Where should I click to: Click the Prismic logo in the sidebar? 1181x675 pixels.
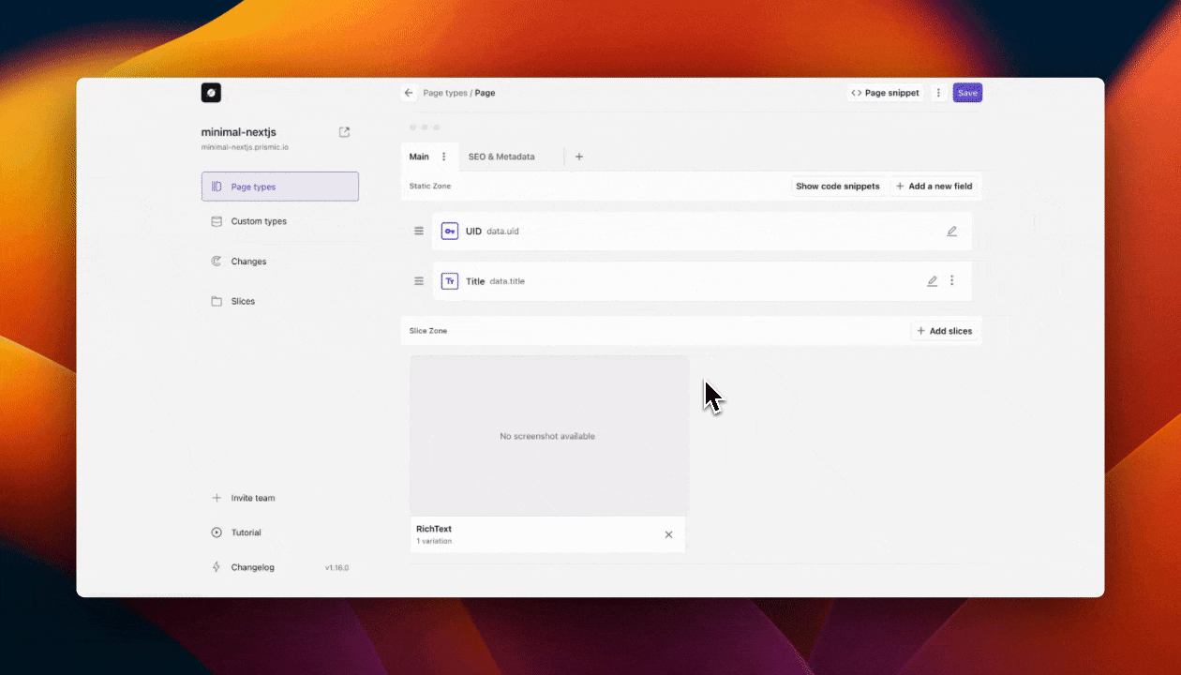[x=211, y=92]
